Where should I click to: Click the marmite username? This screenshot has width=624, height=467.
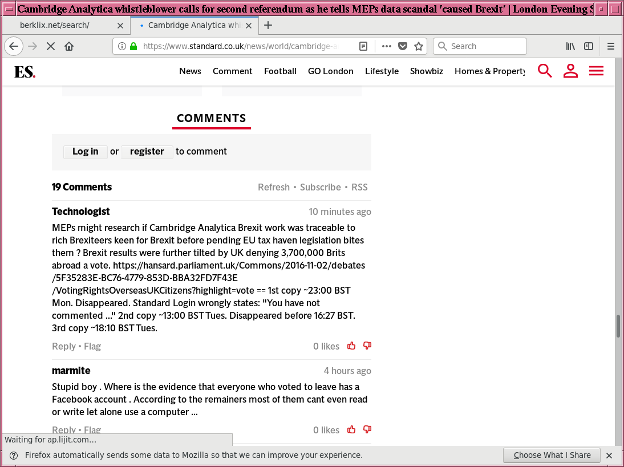pyautogui.click(x=71, y=371)
